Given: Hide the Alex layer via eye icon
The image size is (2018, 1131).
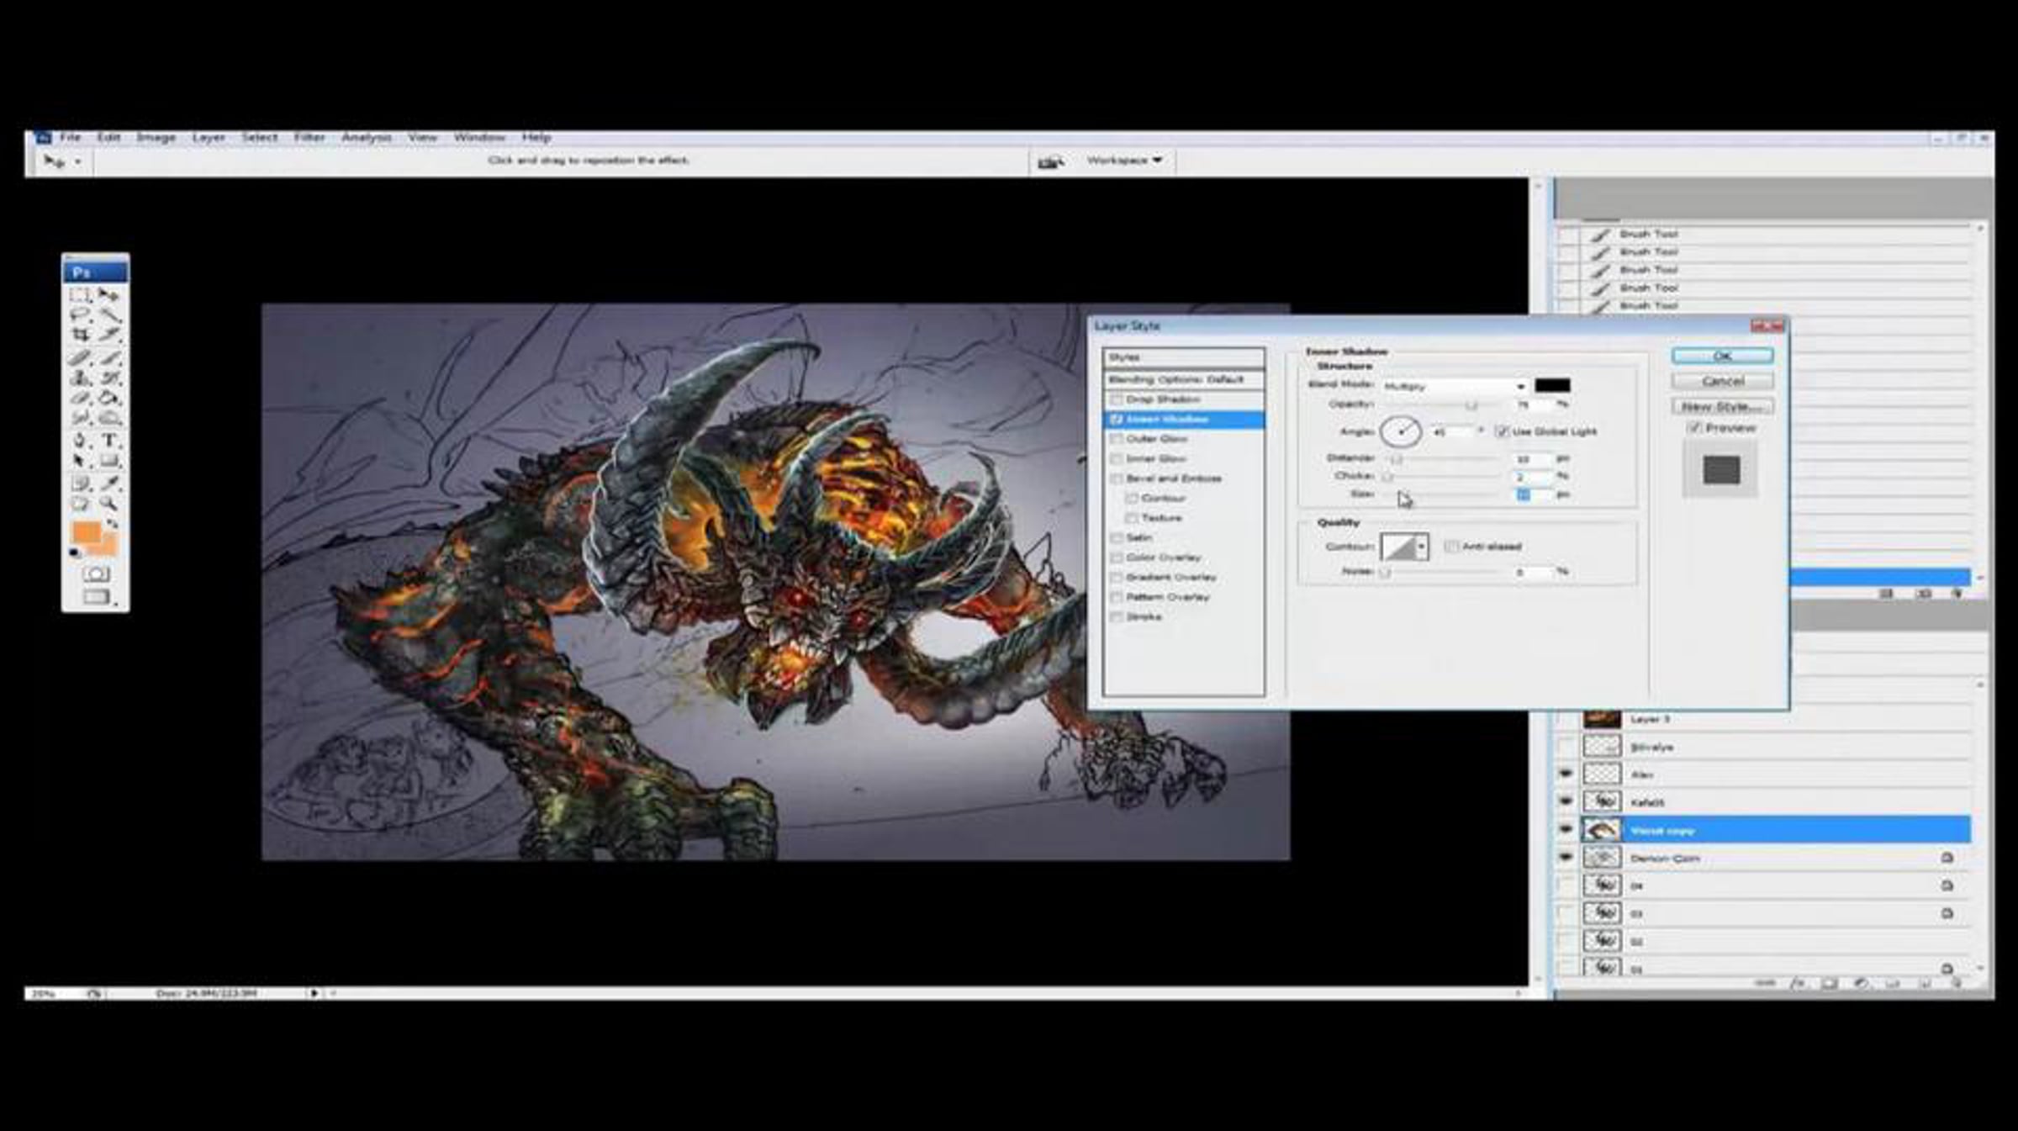Looking at the screenshot, I should pos(1566,774).
